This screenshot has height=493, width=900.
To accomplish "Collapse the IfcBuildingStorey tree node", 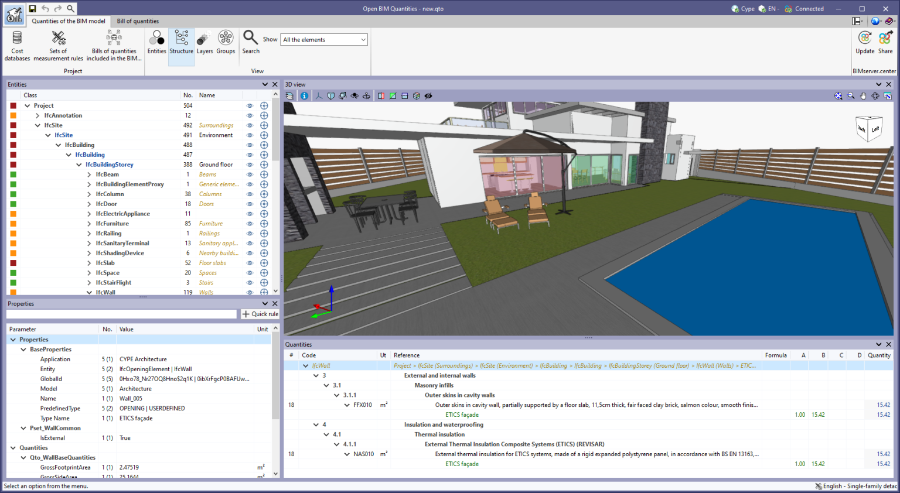I will coord(79,165).
